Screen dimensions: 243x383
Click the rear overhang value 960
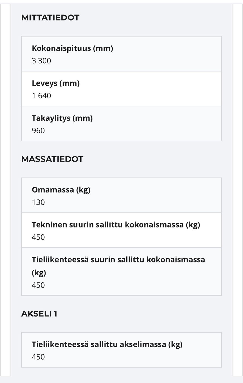coord(38,131)
